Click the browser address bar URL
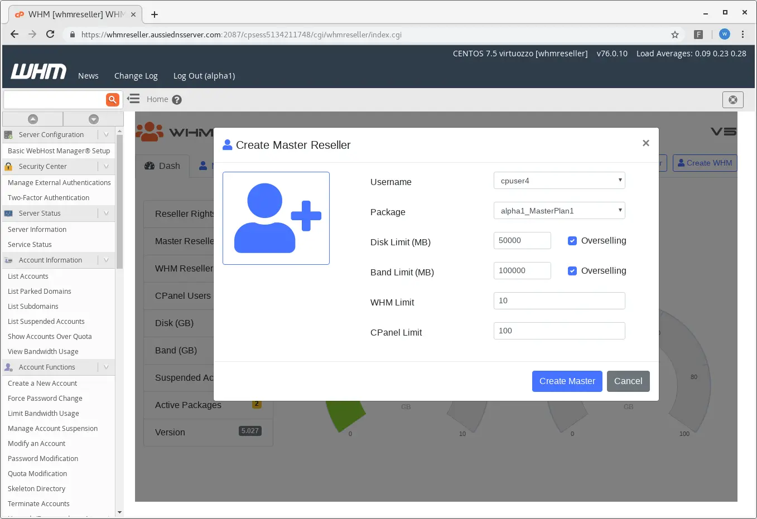This screenshot has width=757, height=519. coord(241,35)
